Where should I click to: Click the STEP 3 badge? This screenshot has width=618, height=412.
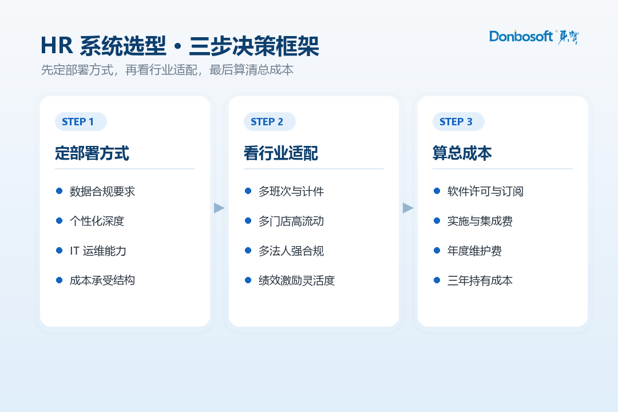pos(458,121)
